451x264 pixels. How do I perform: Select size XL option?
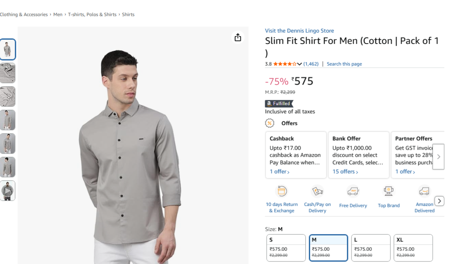pyautogui.click(x=413, y=248)
